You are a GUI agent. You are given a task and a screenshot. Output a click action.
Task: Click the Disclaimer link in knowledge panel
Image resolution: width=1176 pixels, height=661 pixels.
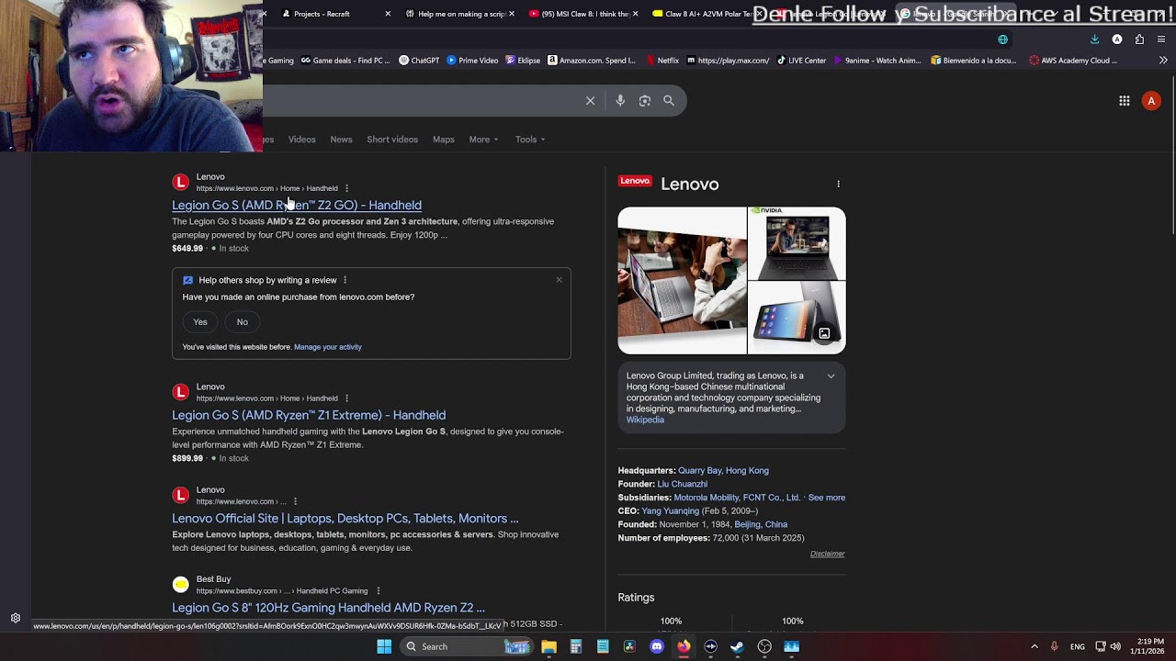tap(828, 555)
